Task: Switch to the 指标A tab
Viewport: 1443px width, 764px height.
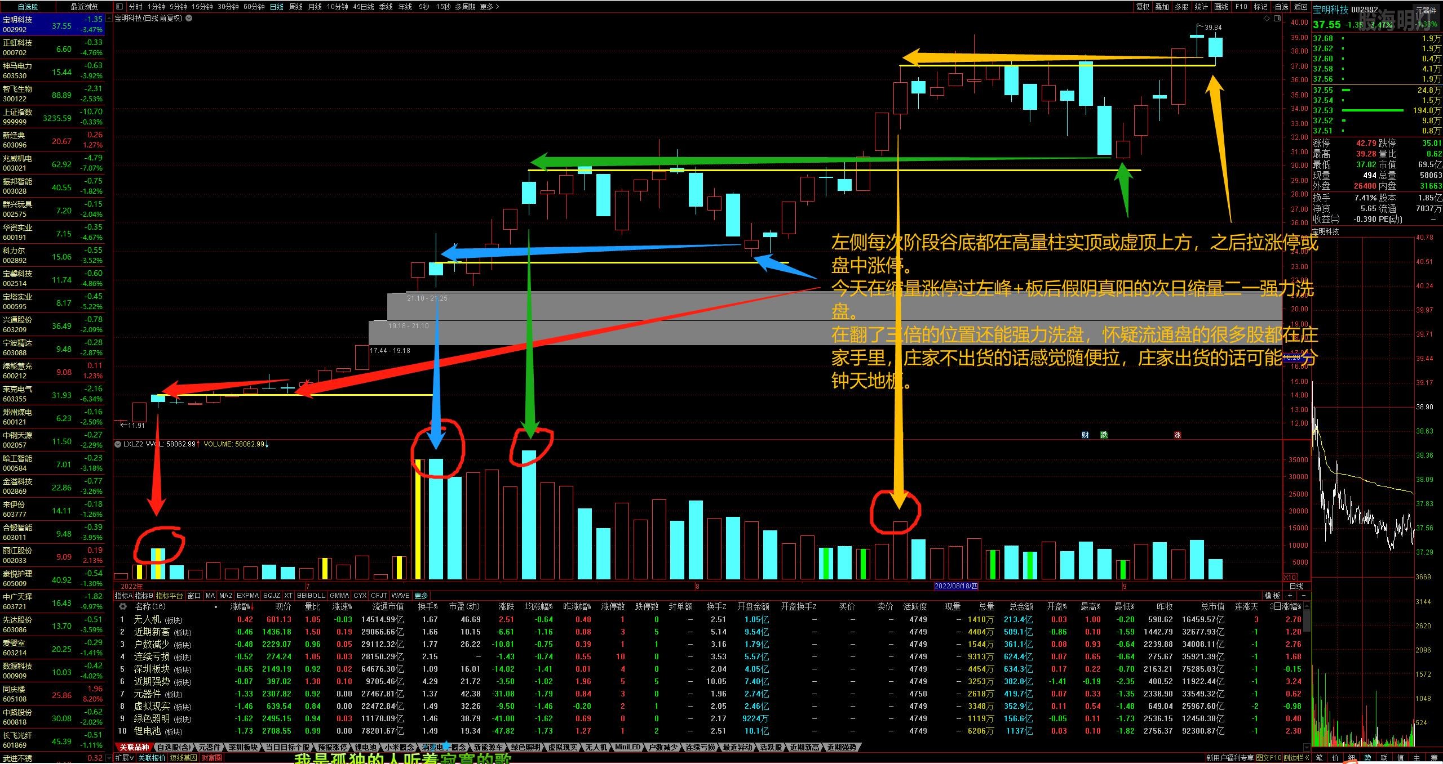Action: click(x=123, y=595)
